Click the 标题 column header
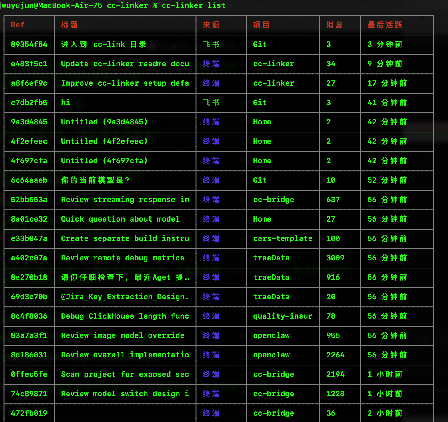 pos(69,25)
